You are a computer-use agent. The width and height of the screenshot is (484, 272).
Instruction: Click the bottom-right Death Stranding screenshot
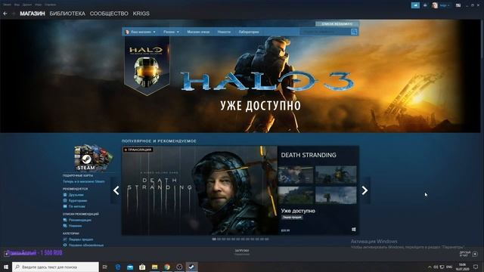pyautogui.click(x=336, y=195)
